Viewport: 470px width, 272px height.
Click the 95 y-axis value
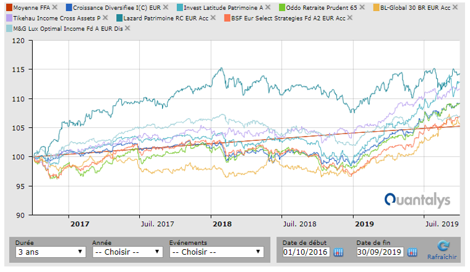tap(20, 186)
